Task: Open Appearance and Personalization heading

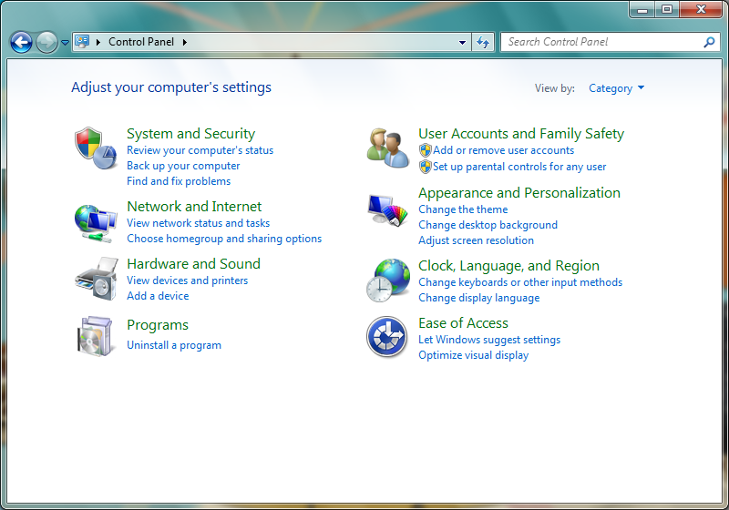Action: click(519, 193)
